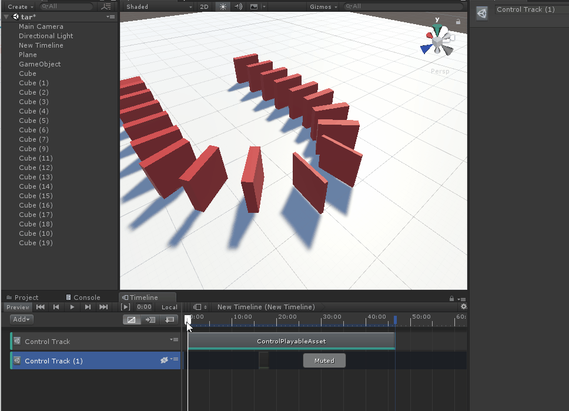Screen dimensions: 569x411
Task: Unmute Control Track (1) via mute icon
Action: 164,360
